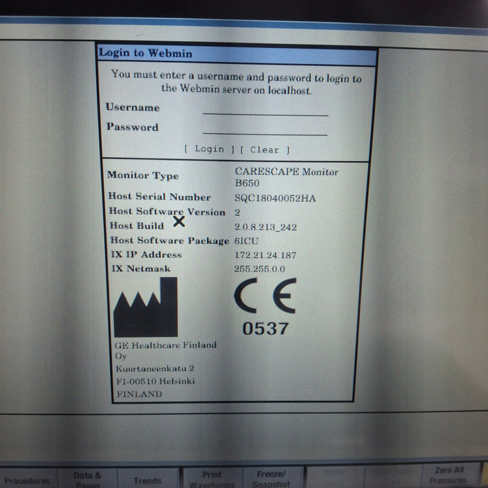The height and width of the screenshot is (488, 488).
Task: Click the CARESCAPE Monitor B650 text
Action: [x=286, y=177]
